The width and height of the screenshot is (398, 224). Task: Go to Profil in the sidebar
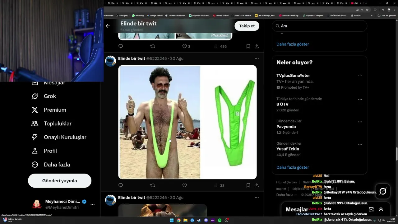click(x=44, y=151)
